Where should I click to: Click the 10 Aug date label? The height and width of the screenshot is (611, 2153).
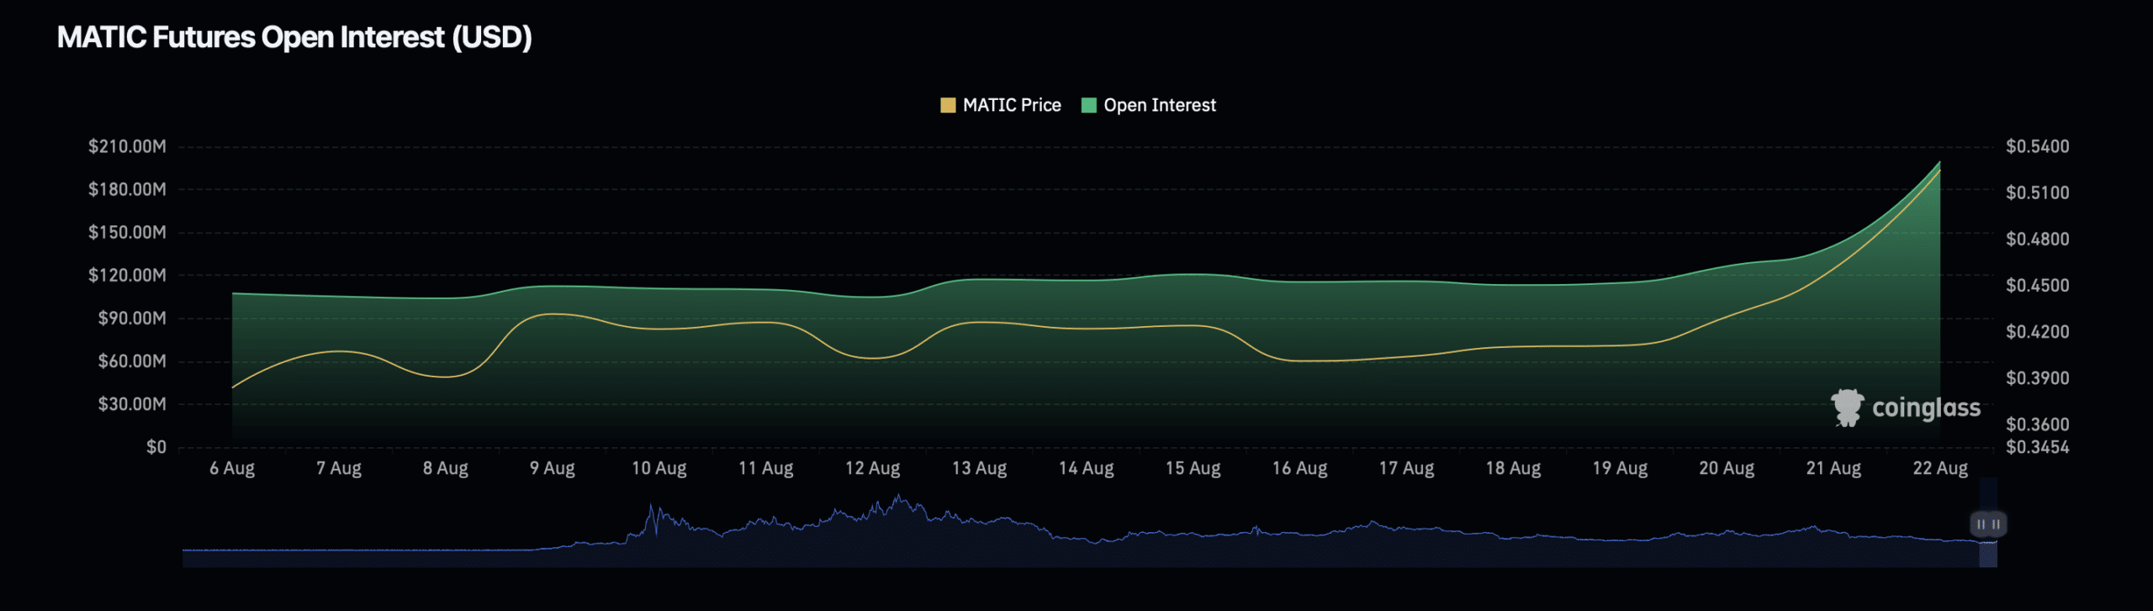(x=659, y=468)
